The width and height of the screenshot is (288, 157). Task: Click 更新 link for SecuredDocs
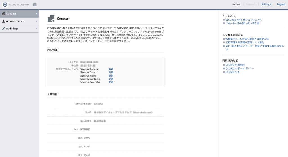(x=111, y=72)
